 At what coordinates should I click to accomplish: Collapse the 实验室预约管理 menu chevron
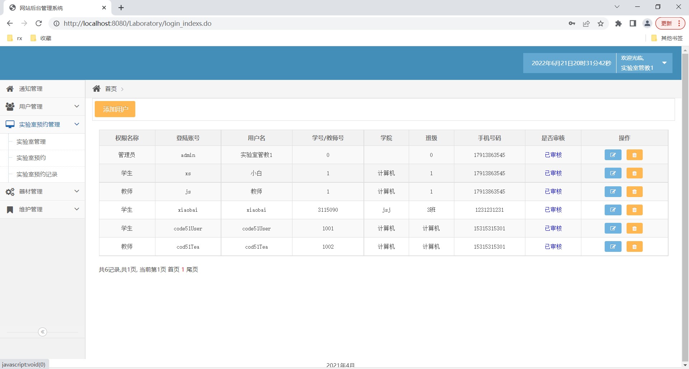click(77, 124)
